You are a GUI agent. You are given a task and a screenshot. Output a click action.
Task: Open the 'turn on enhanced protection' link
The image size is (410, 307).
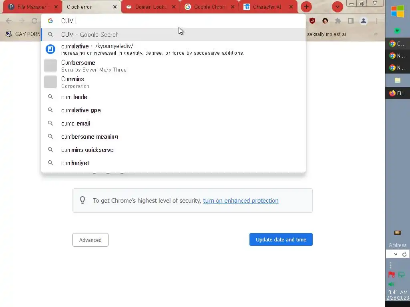coord(241,201)
